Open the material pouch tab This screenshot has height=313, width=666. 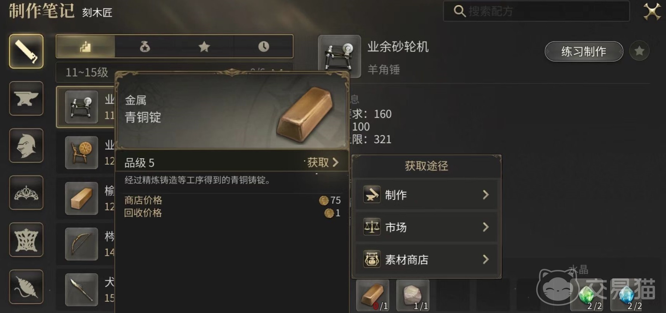pyautogui.click(x=145, y=46)
